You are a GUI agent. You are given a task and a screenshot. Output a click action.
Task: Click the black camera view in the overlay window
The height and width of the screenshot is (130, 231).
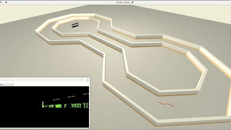pos(44,107)
